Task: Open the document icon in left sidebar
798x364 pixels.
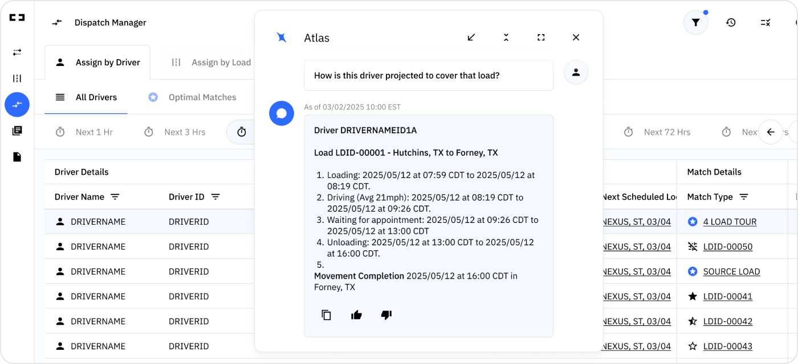Action: 17,157
